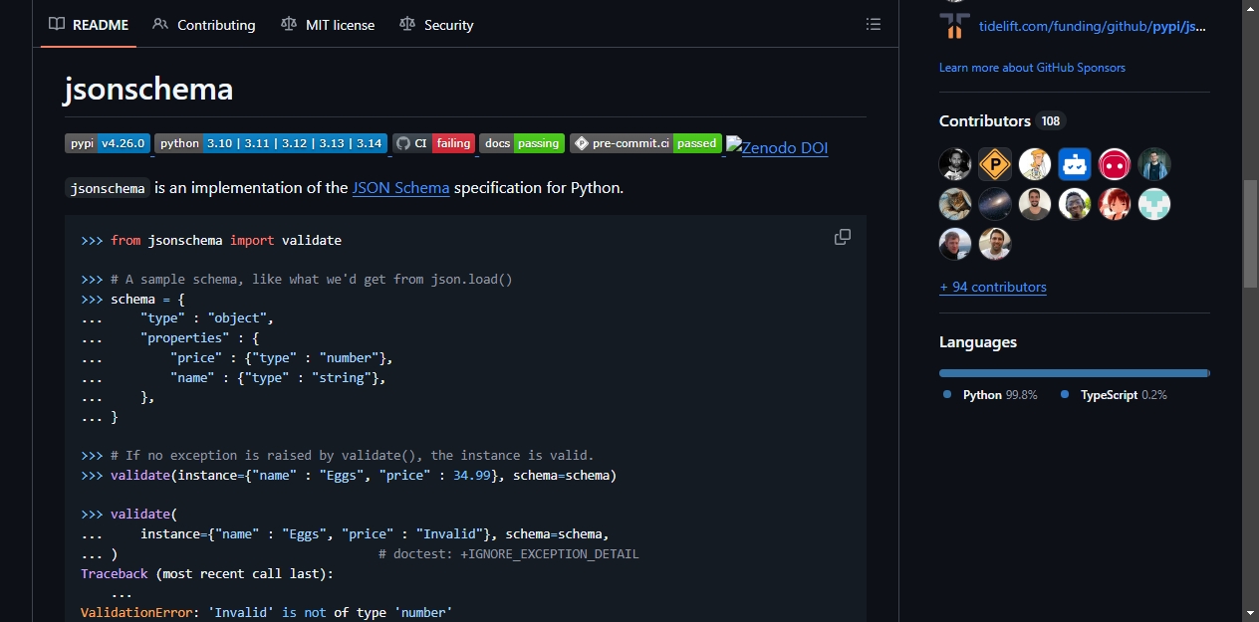
Task: Copy the code sample with the copy icon
Action: tap(843, 237)
